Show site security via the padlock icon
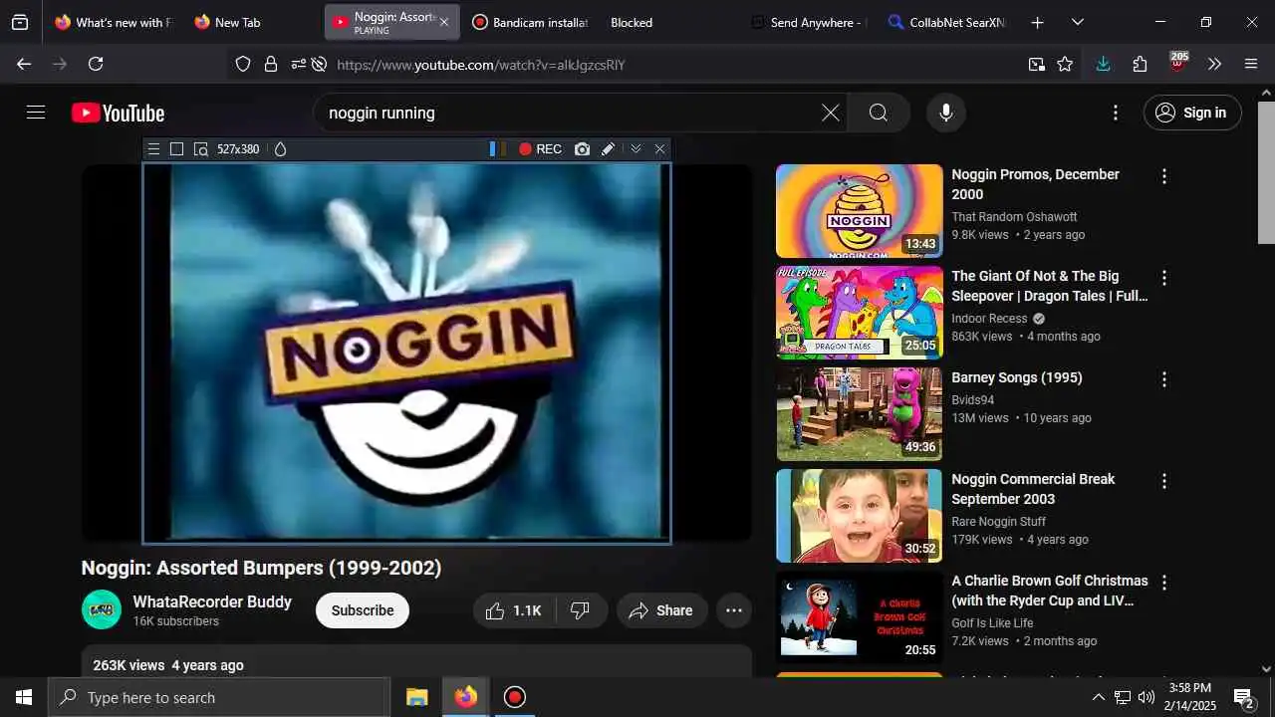 coord(270,65)
